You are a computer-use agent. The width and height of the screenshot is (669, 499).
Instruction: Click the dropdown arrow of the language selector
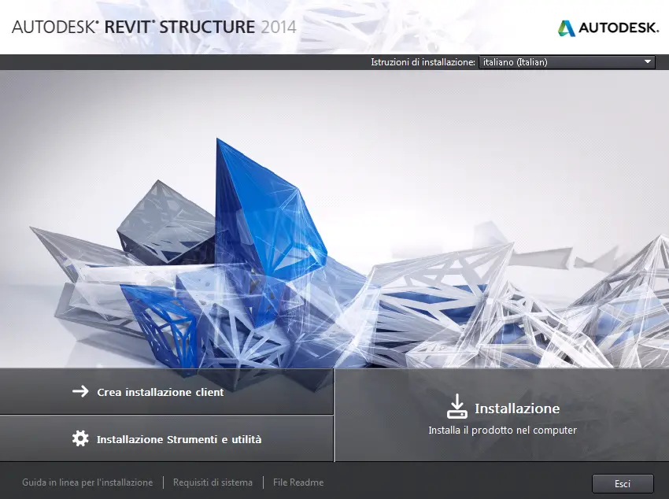(x=647, y=62)
